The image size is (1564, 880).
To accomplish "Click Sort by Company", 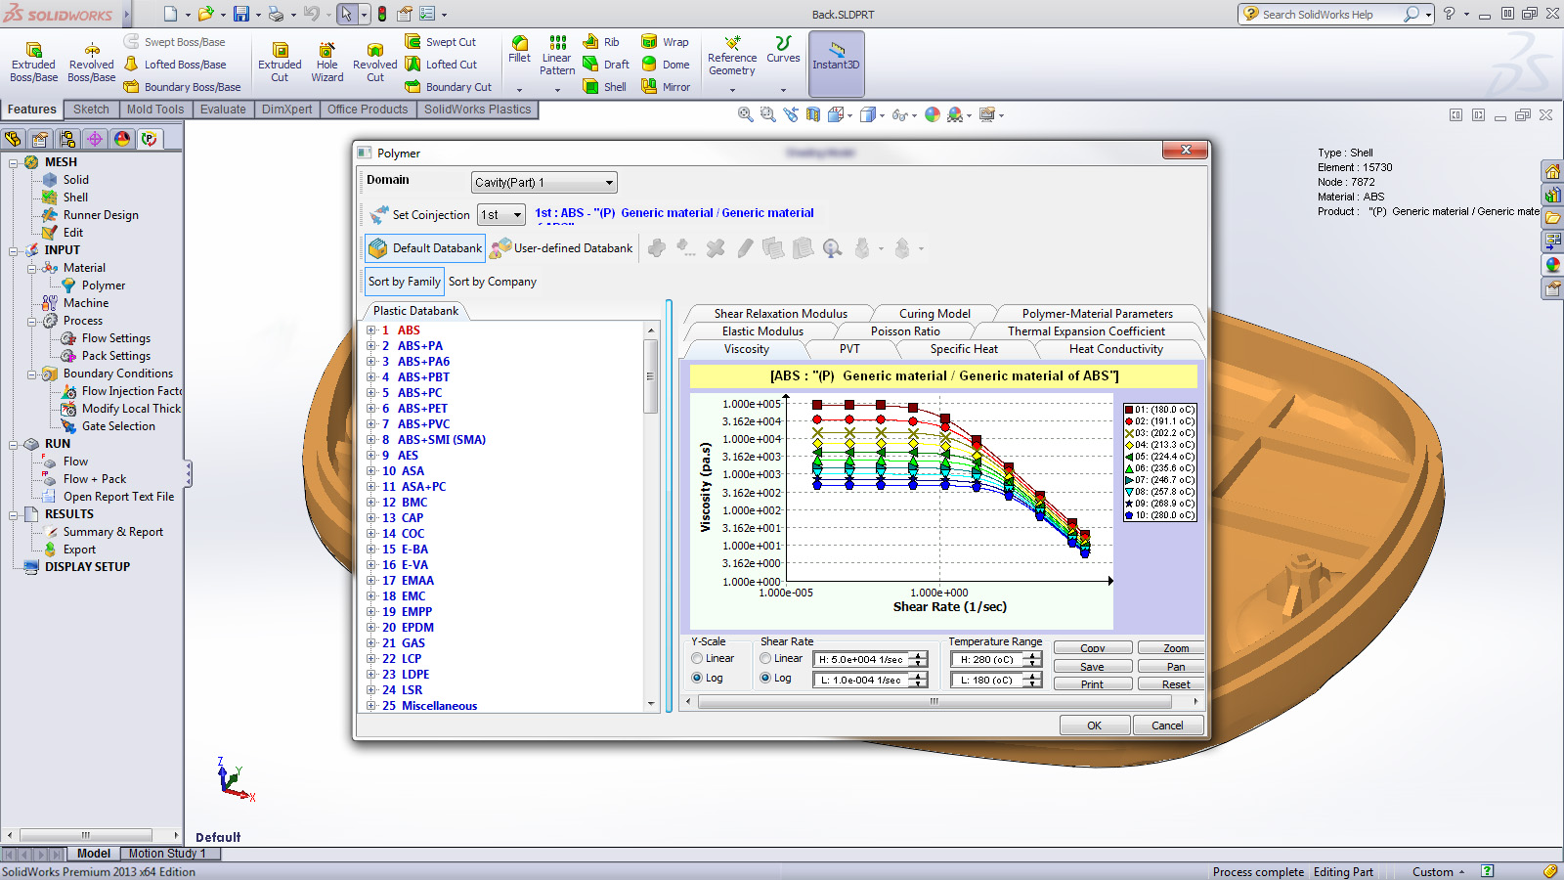I will coord(493,282).
